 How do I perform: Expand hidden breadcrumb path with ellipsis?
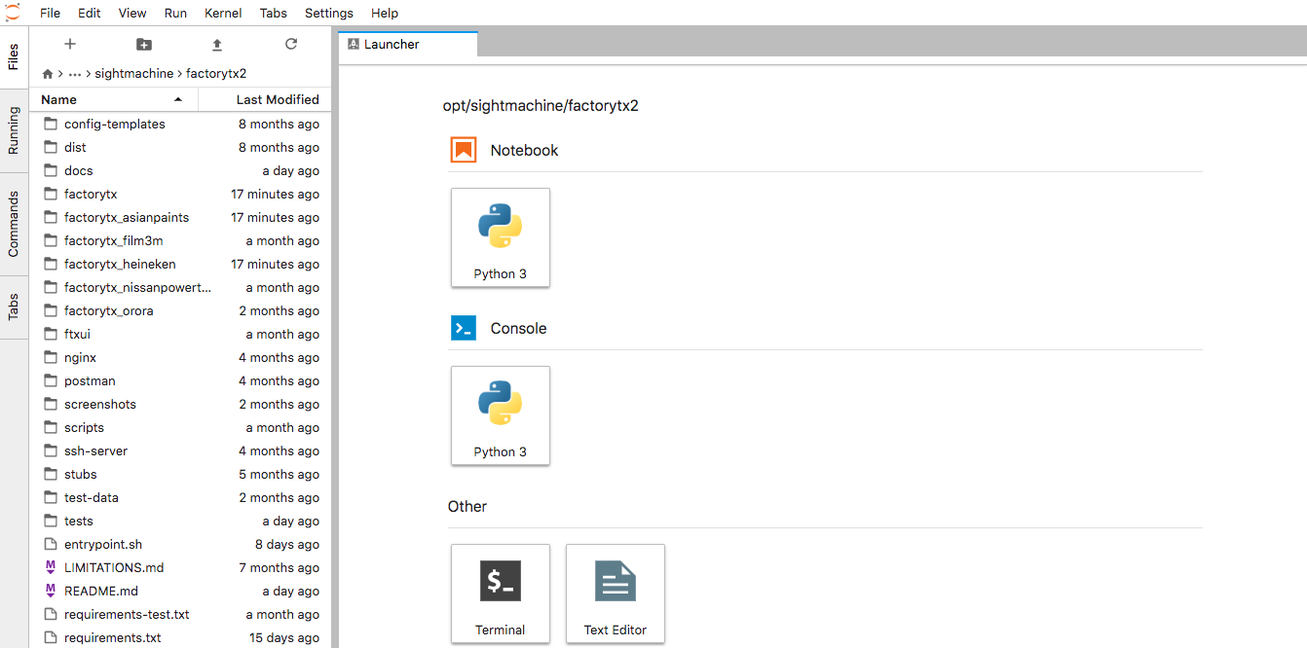click(75, 72)
